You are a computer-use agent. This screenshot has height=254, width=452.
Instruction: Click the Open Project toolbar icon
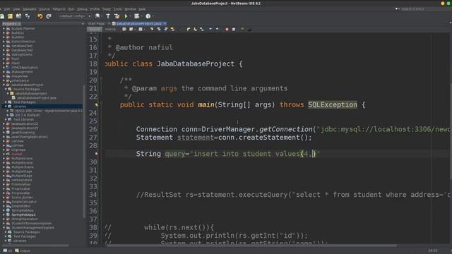click(x=19, y=16)
